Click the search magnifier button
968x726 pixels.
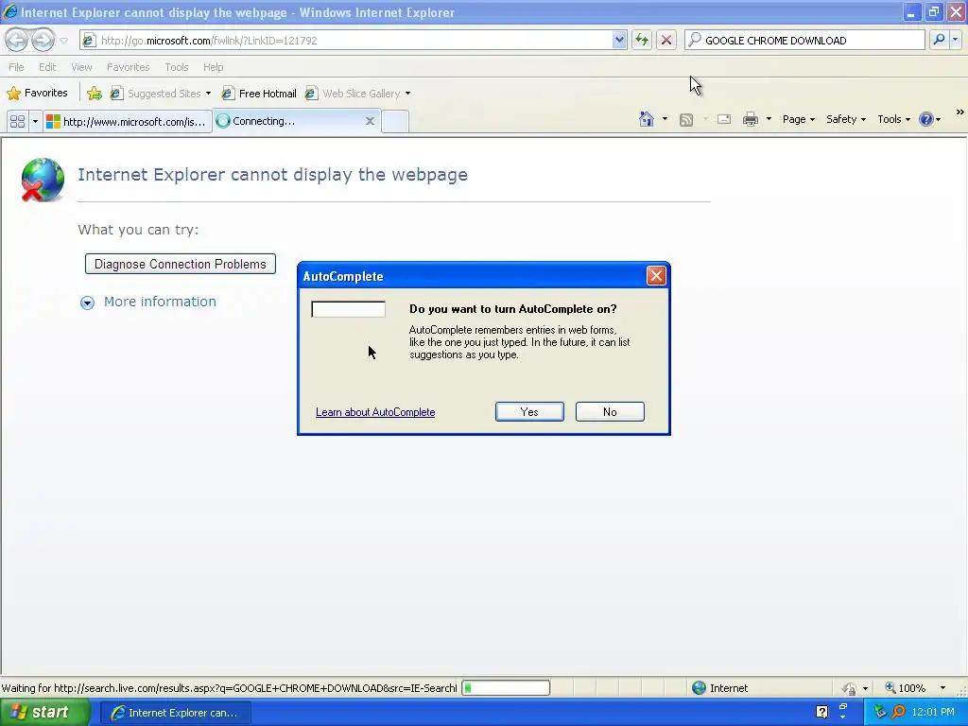tap(939, 40)
